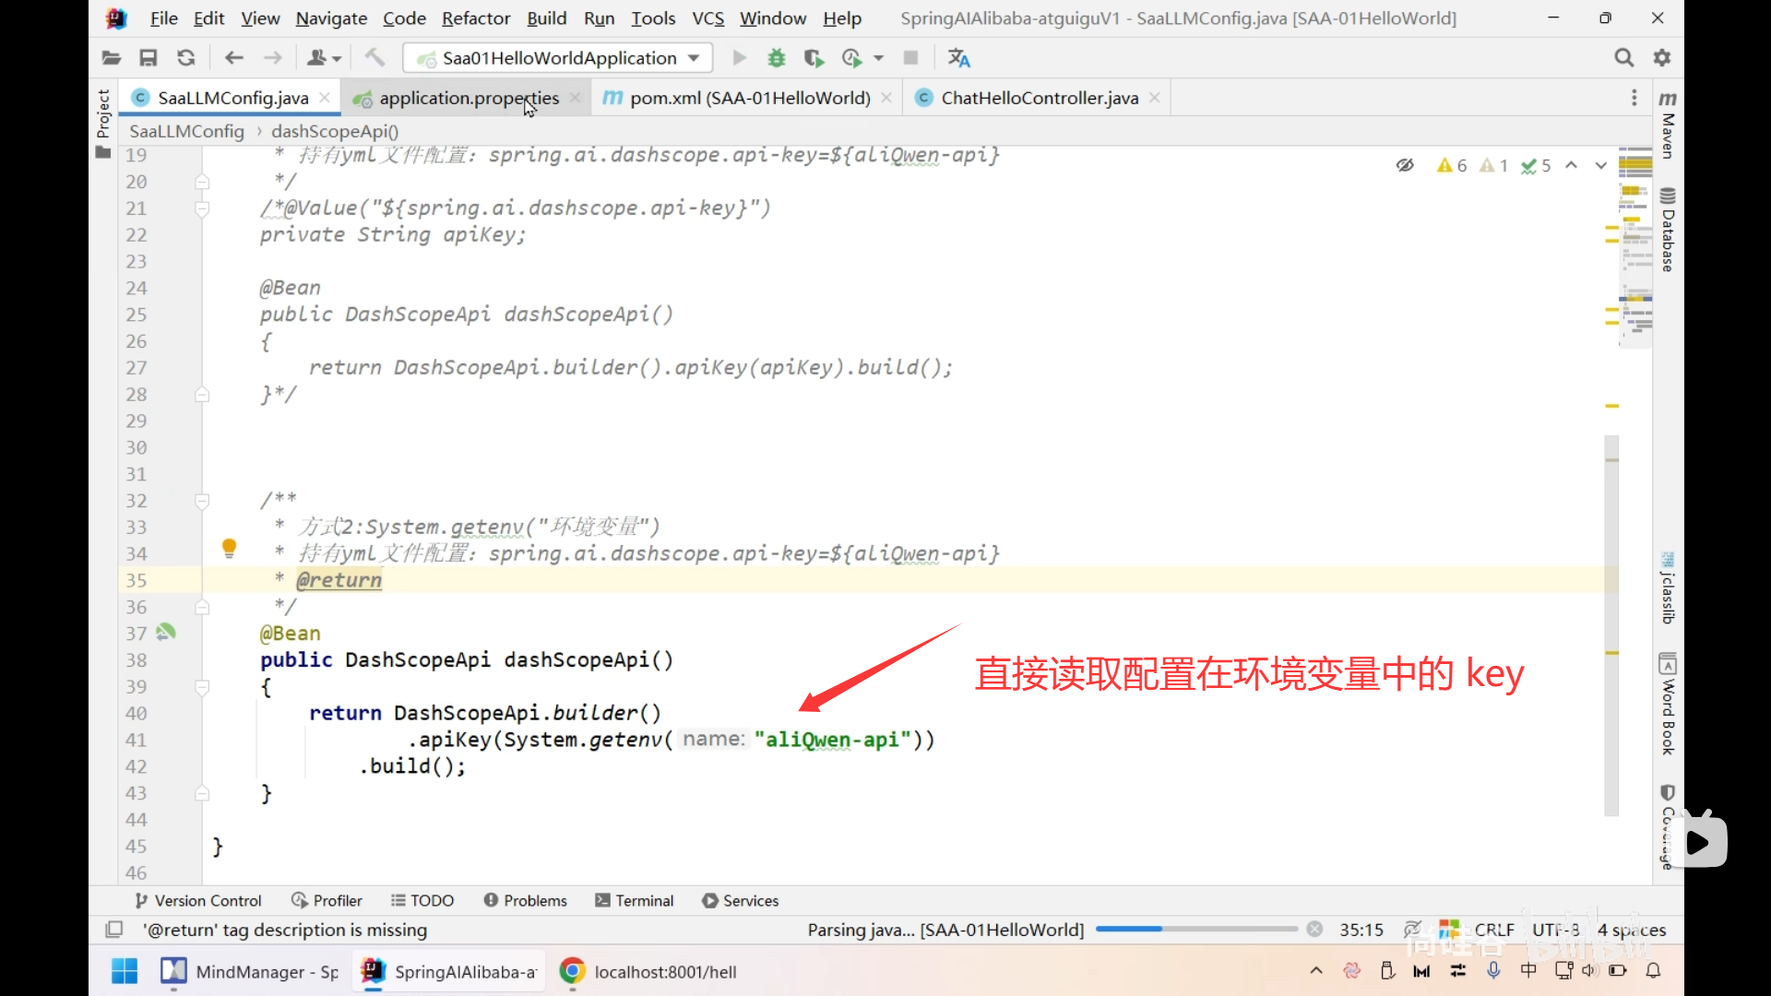The width and height of the screenshot is (1771, 996).
Task: Toggle reader mode eye icon
Action: pyautogui.click(x=1405, y=165)
